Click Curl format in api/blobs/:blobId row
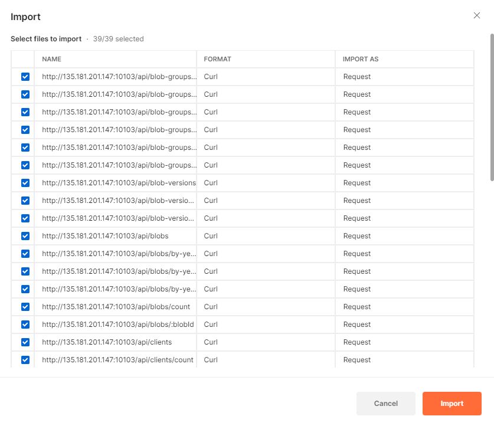 click(x=211, y=325)
